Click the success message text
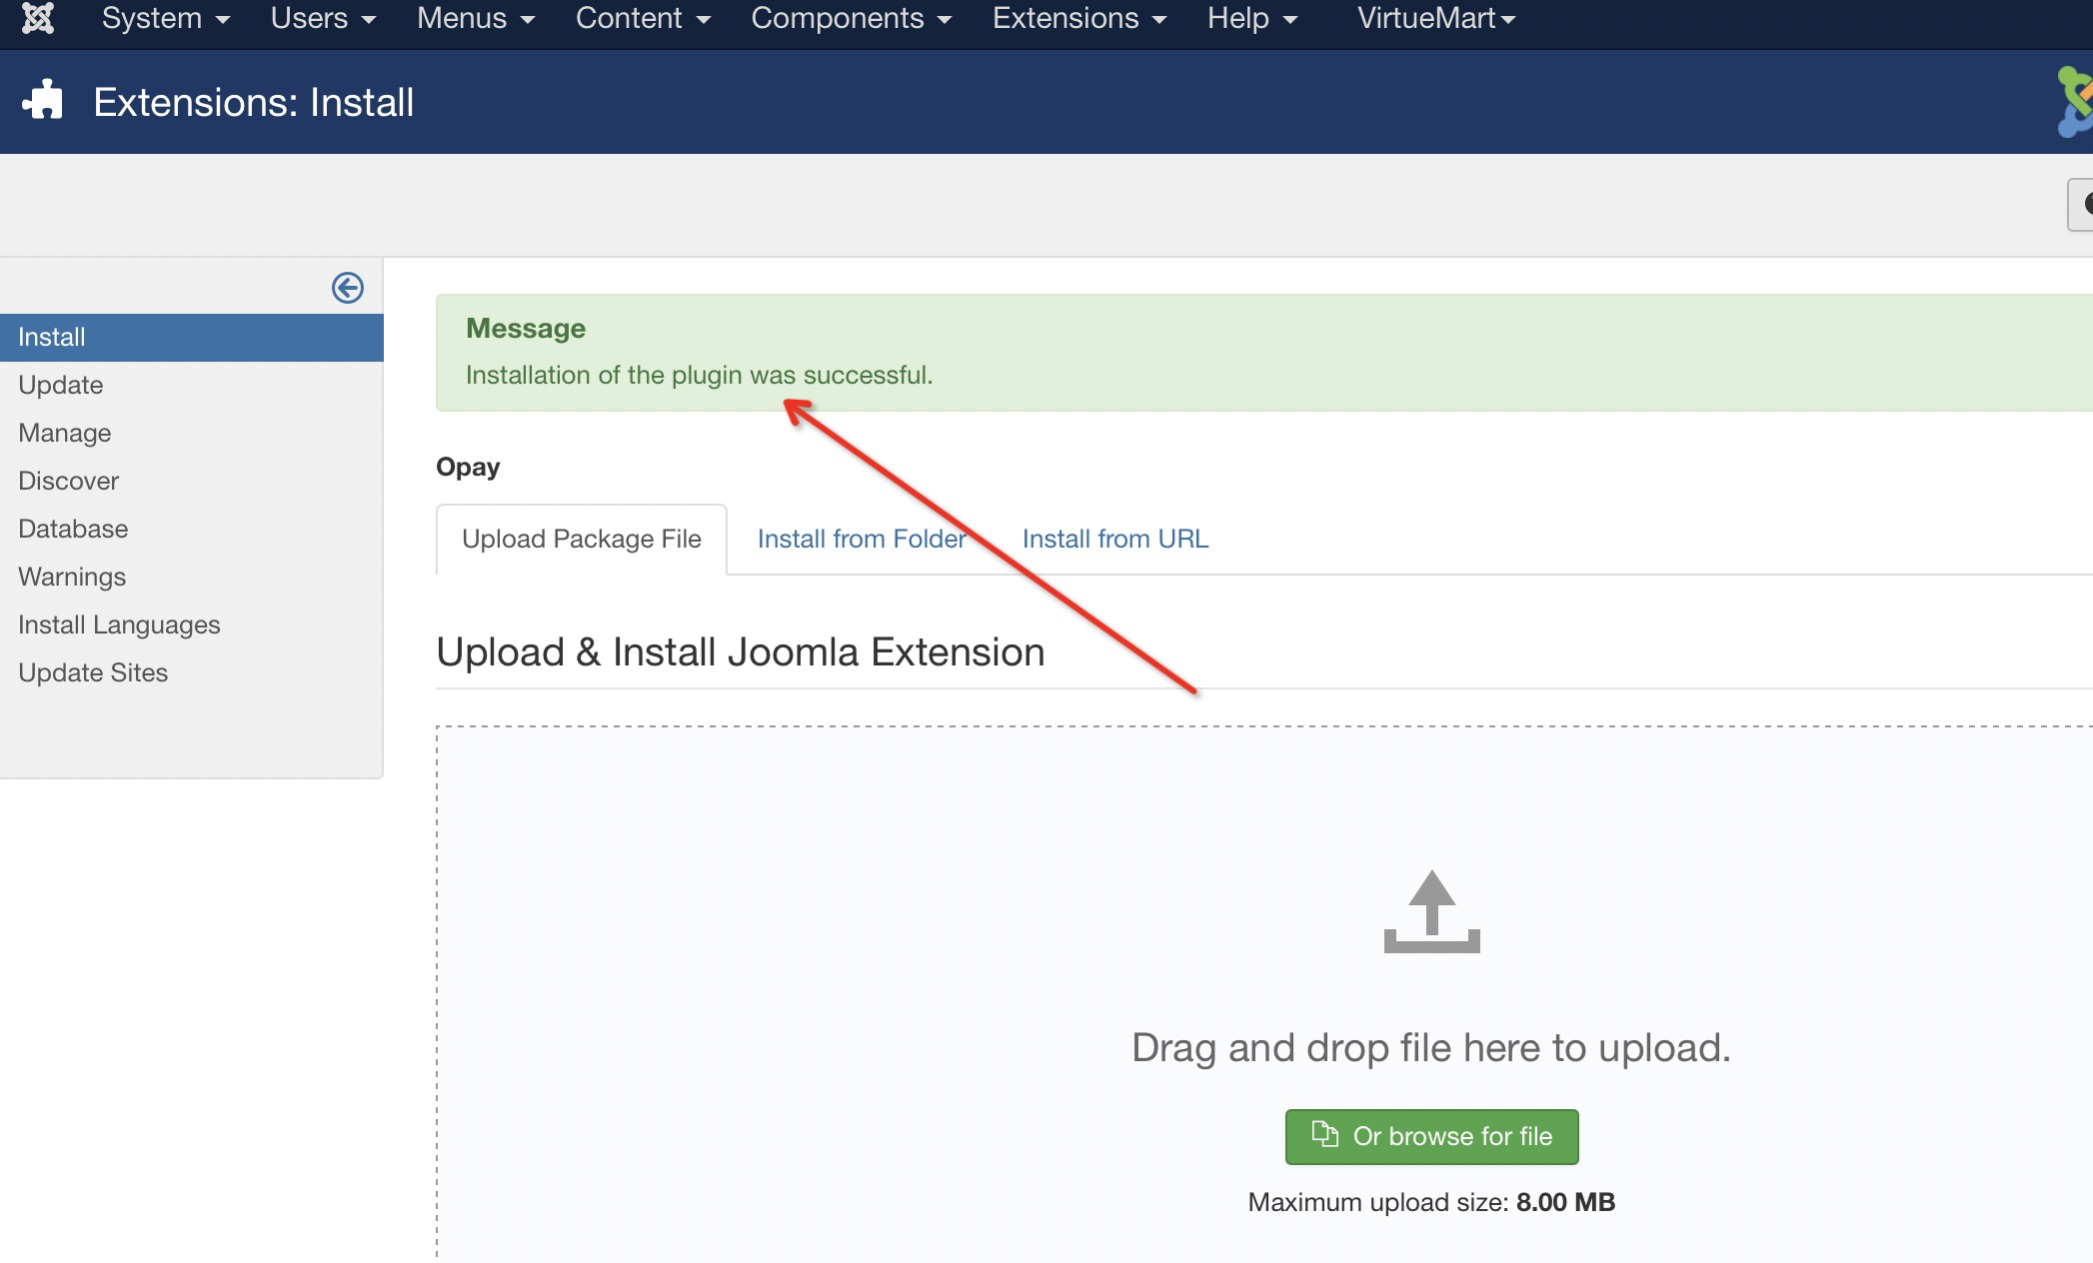The image size is (2093, 1263). [699, 375]
